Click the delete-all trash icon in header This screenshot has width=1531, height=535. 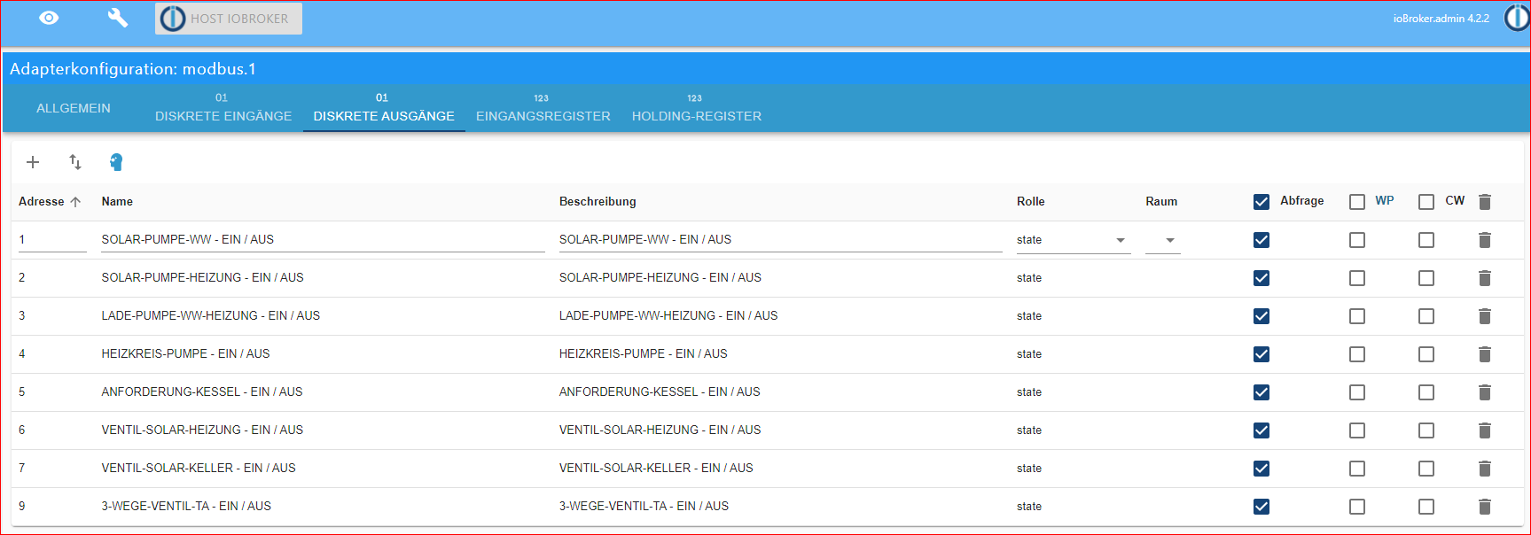click(x=1485, y=202)
